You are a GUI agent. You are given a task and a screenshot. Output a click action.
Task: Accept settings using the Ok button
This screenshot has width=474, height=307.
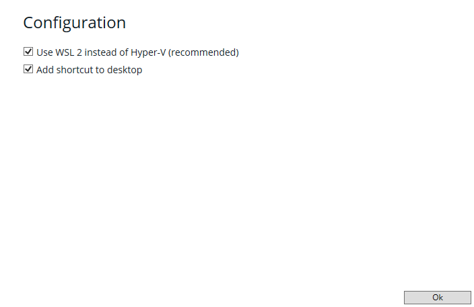click(x=437, y=297)
